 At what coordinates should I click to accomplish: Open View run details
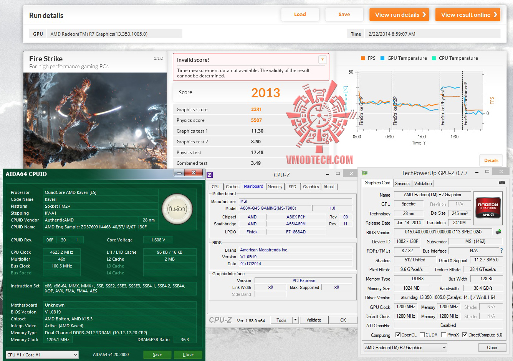click(x=399, y=15)
